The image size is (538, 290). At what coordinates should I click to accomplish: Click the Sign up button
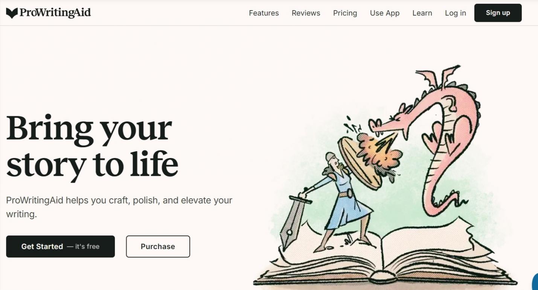[x=498, y=13]
